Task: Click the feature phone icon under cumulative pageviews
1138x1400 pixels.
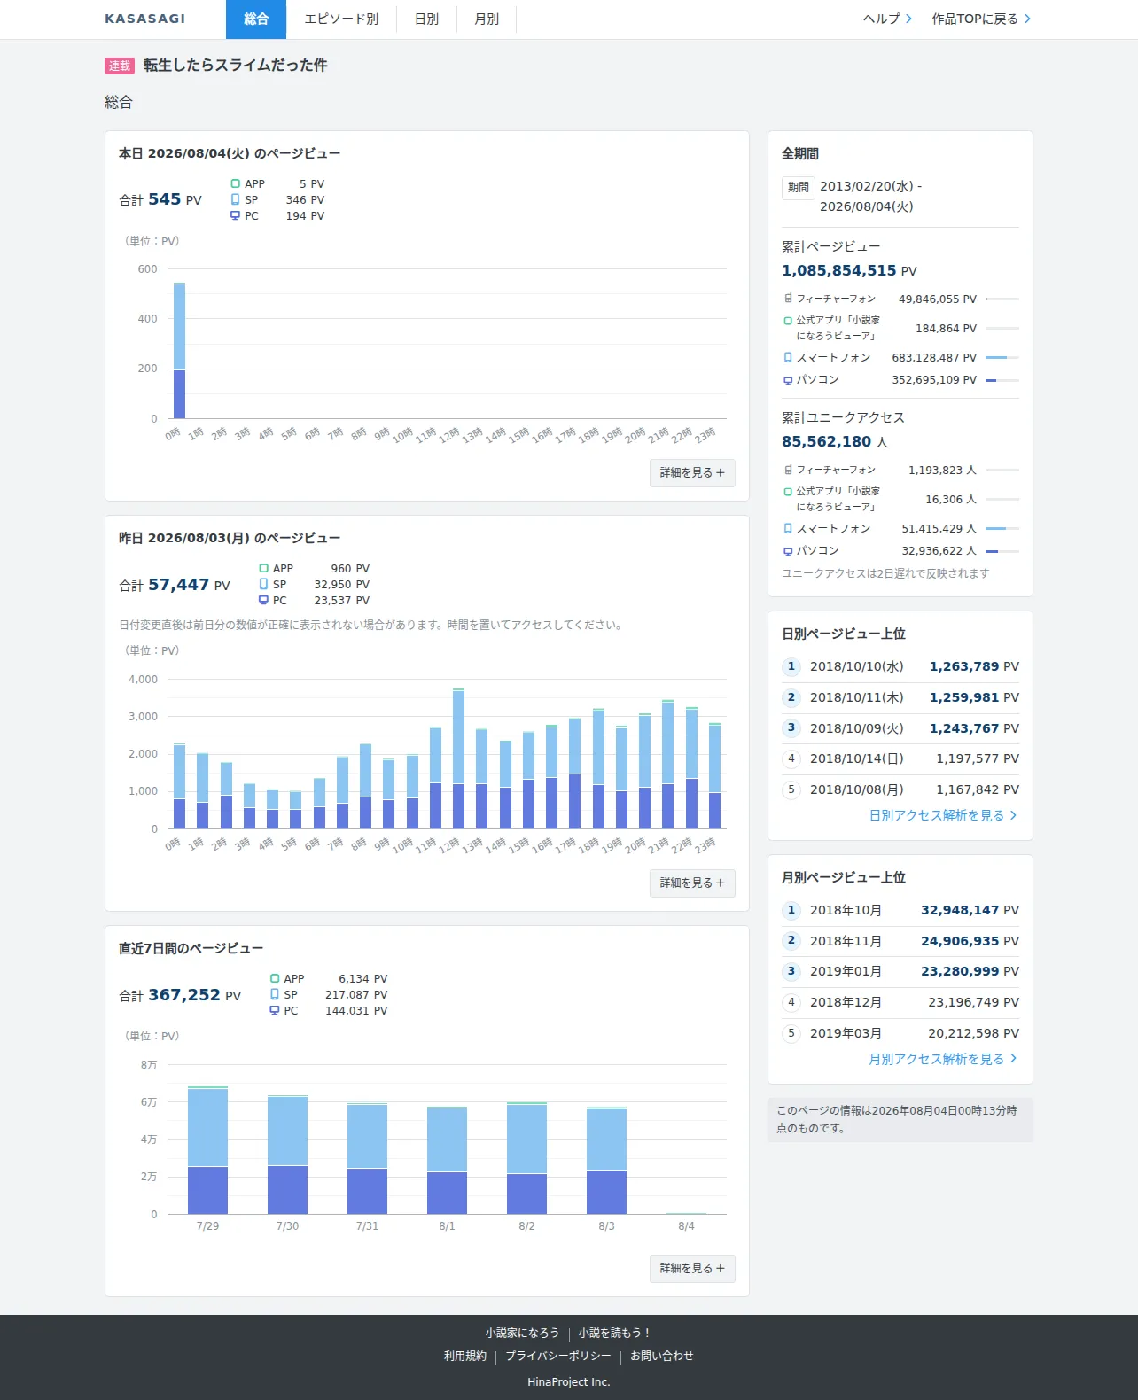Action: coord(788,299)
